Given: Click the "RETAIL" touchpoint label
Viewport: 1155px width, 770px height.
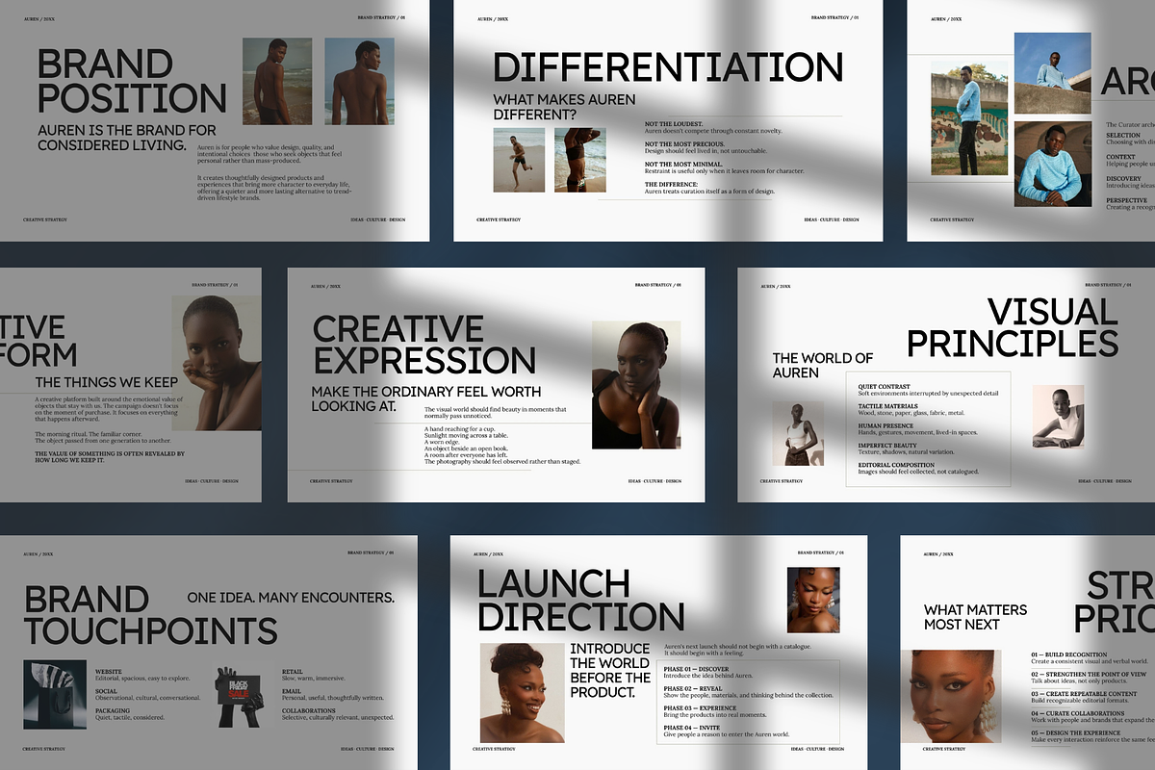Looking at the screenshot, I should (293, 671).
